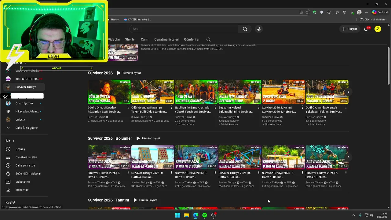Open YouTube notifications bell

click(x=366, y=29)
